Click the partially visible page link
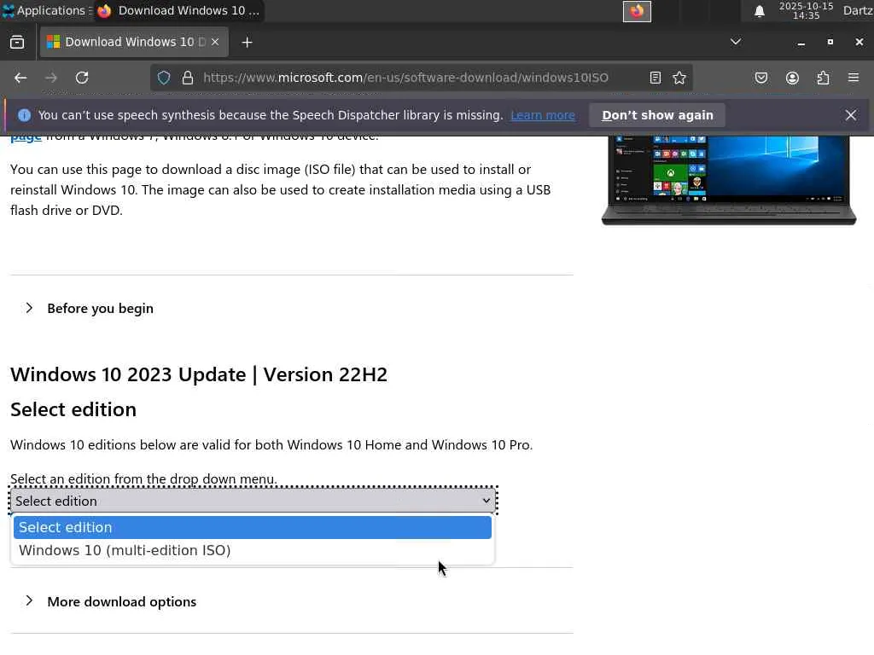 [x=26, y=136]
